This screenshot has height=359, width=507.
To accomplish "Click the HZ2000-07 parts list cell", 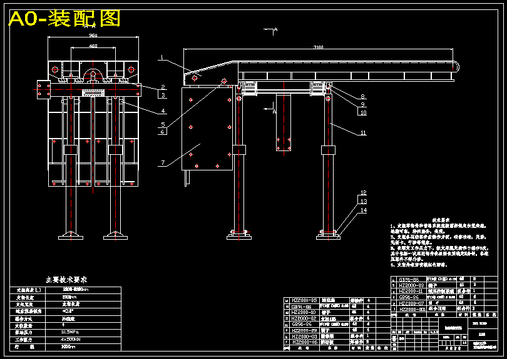I will point(411,303).
